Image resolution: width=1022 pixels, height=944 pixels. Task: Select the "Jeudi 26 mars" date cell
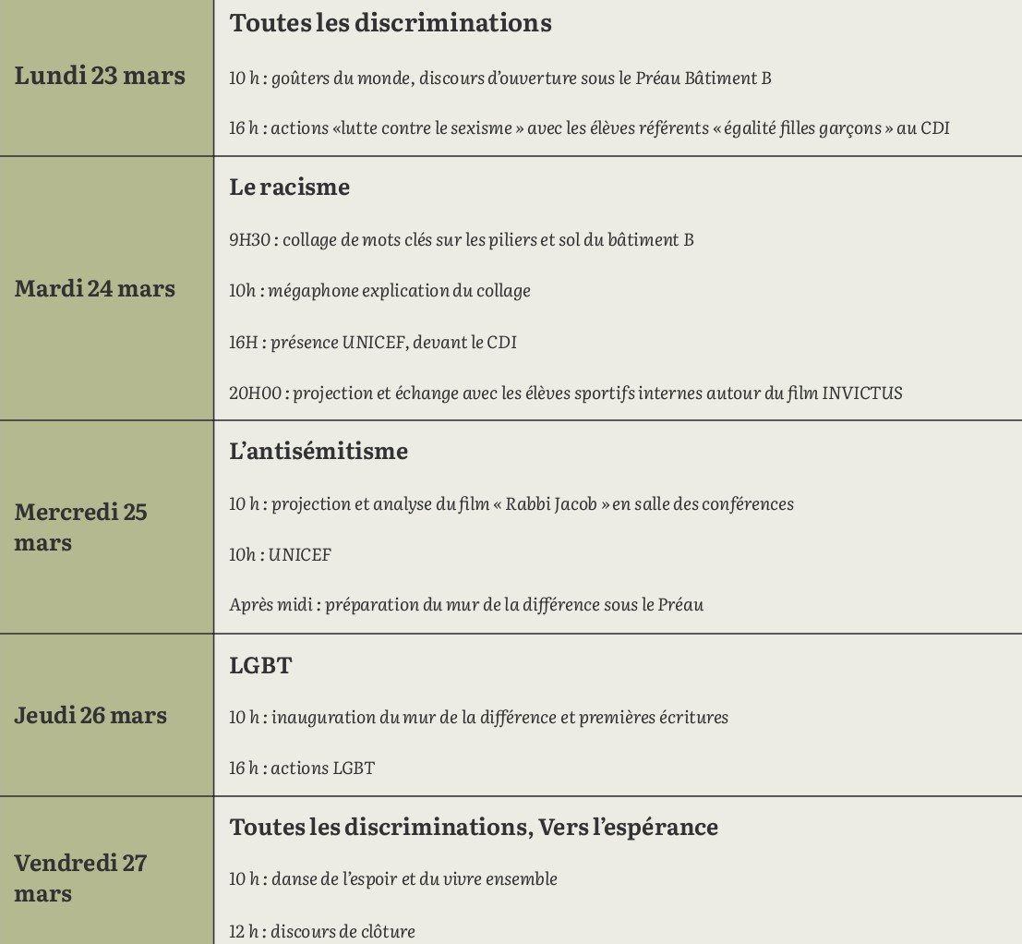(90, 715)
